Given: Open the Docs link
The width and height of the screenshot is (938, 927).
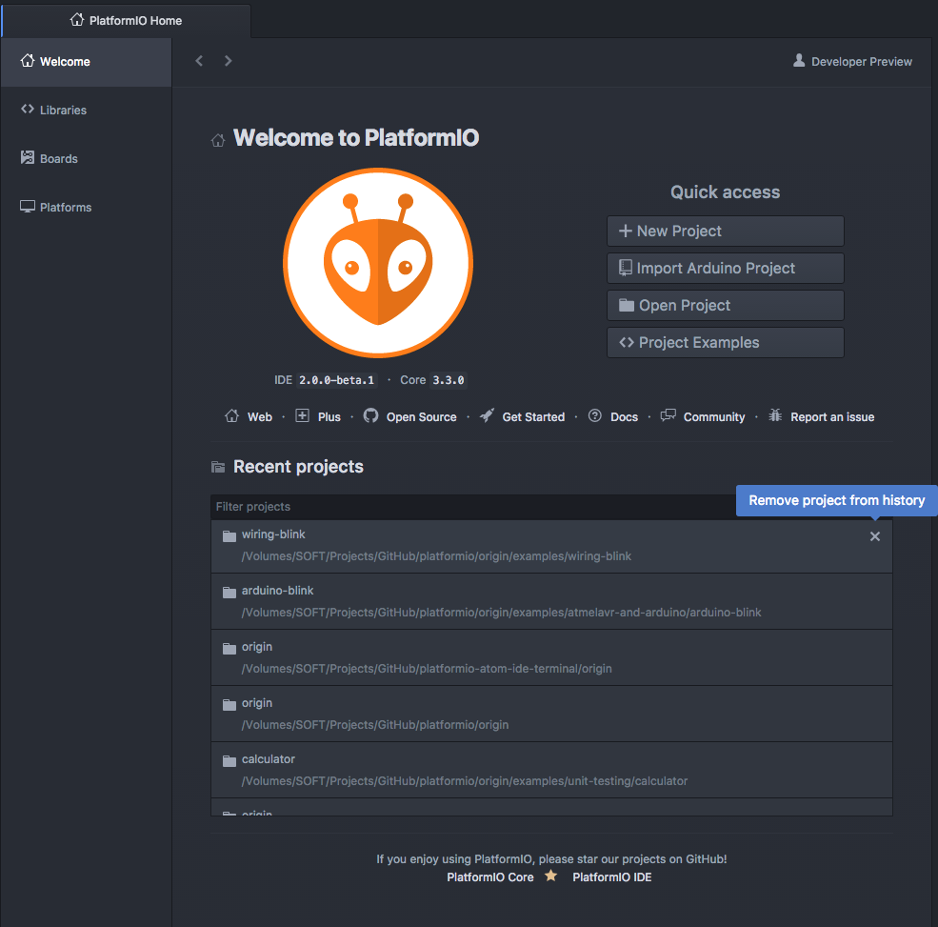Looking at the screenshot, I should (624, 417).
